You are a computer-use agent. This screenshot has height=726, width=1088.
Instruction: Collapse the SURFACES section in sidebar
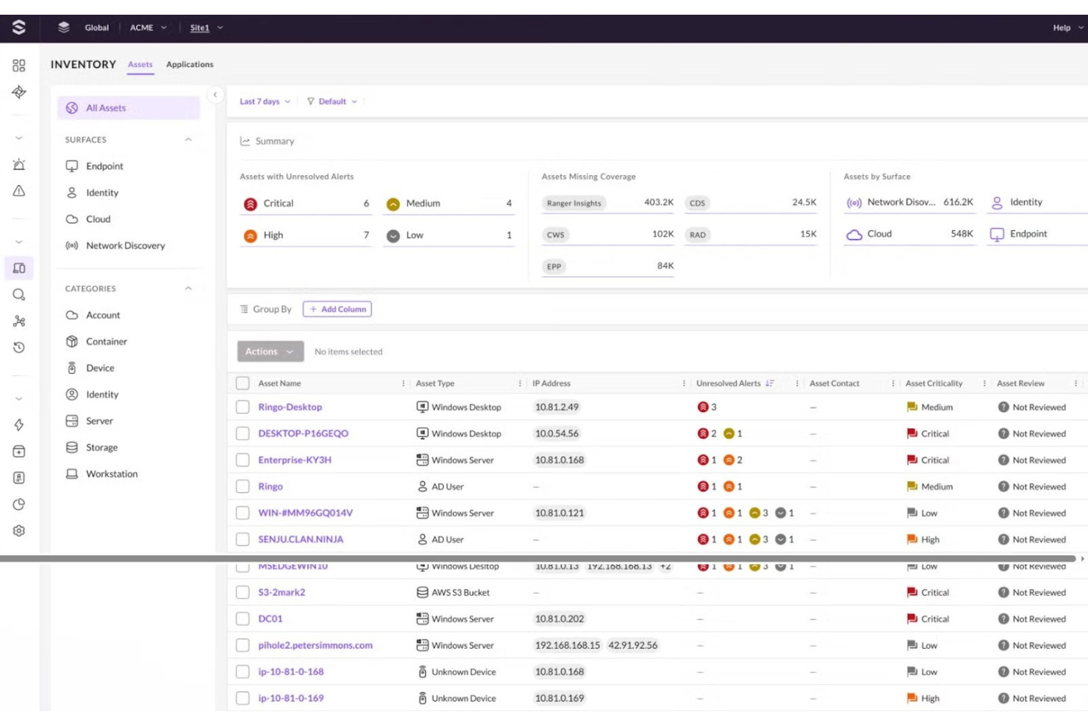click(x=188, y=139)
